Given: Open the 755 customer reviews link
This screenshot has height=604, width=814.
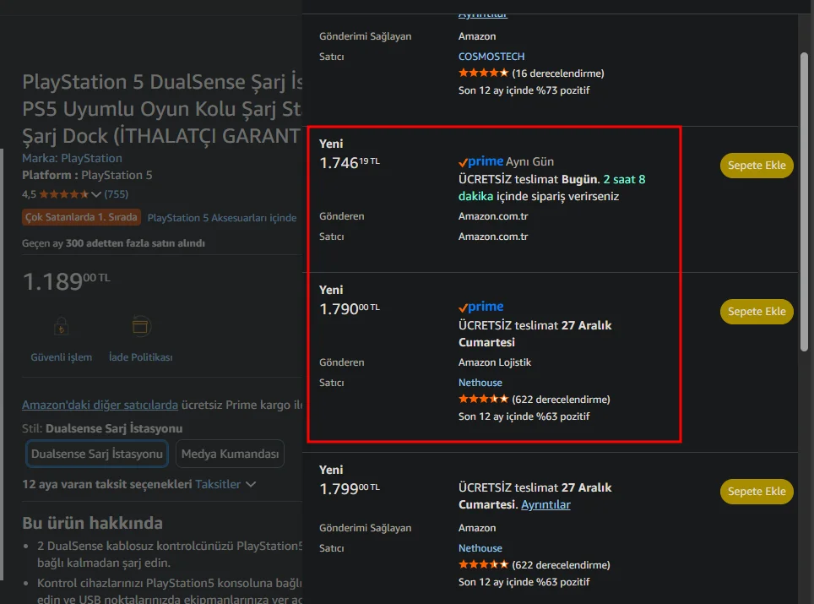Looking at the screenshot, I should click(x=116, y=194).
